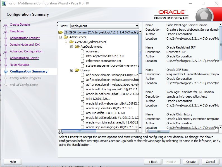Click the file icon beside oracle.bi.adf.view.slib

(82, 94)
